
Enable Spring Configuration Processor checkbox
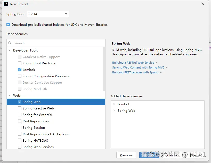(20, 76)
